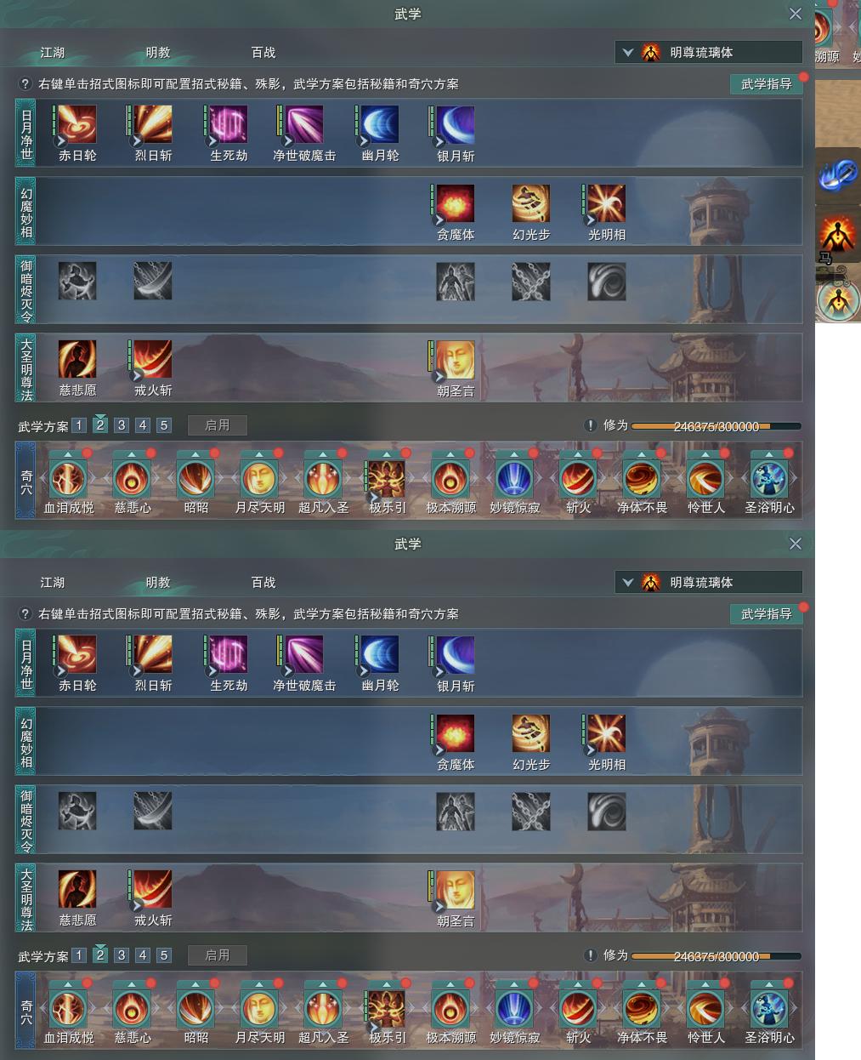Click 启用 button in lower panel
861x1060 pixels.
(x=218, y=955)
